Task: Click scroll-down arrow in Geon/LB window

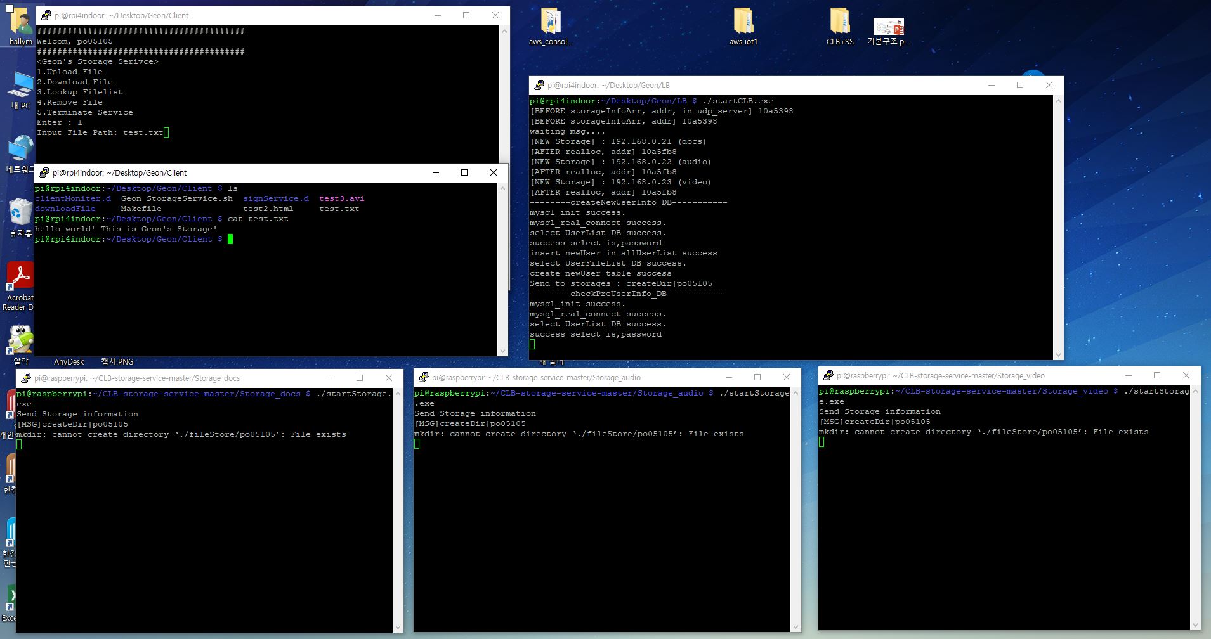Action: [1057, 355]
